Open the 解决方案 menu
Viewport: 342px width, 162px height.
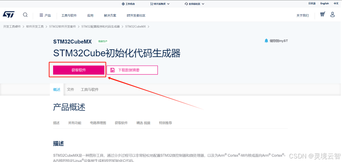click(110, 15)
